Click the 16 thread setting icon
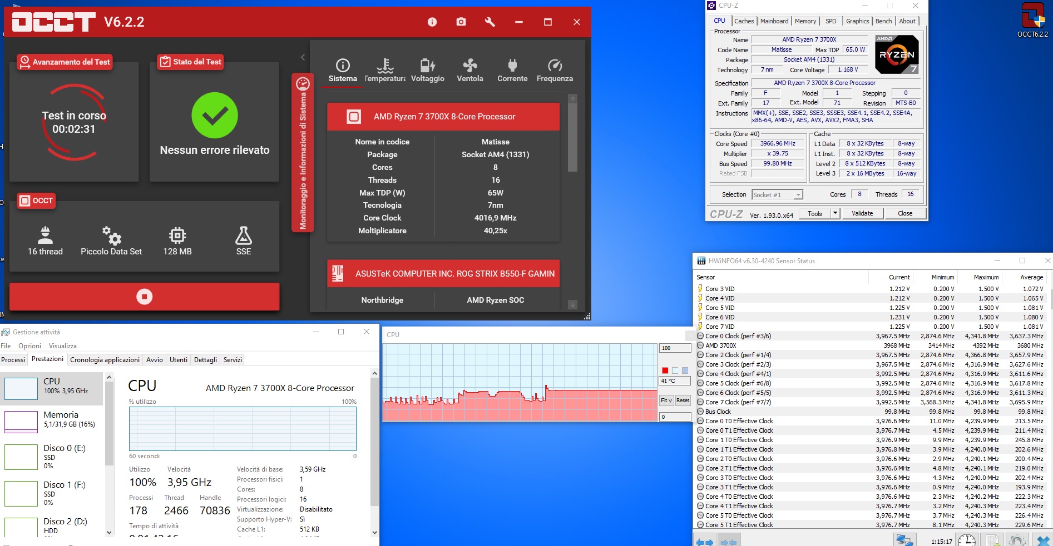Image resolution: width=1053 pixels, height=546 pixels. [45, 236]
